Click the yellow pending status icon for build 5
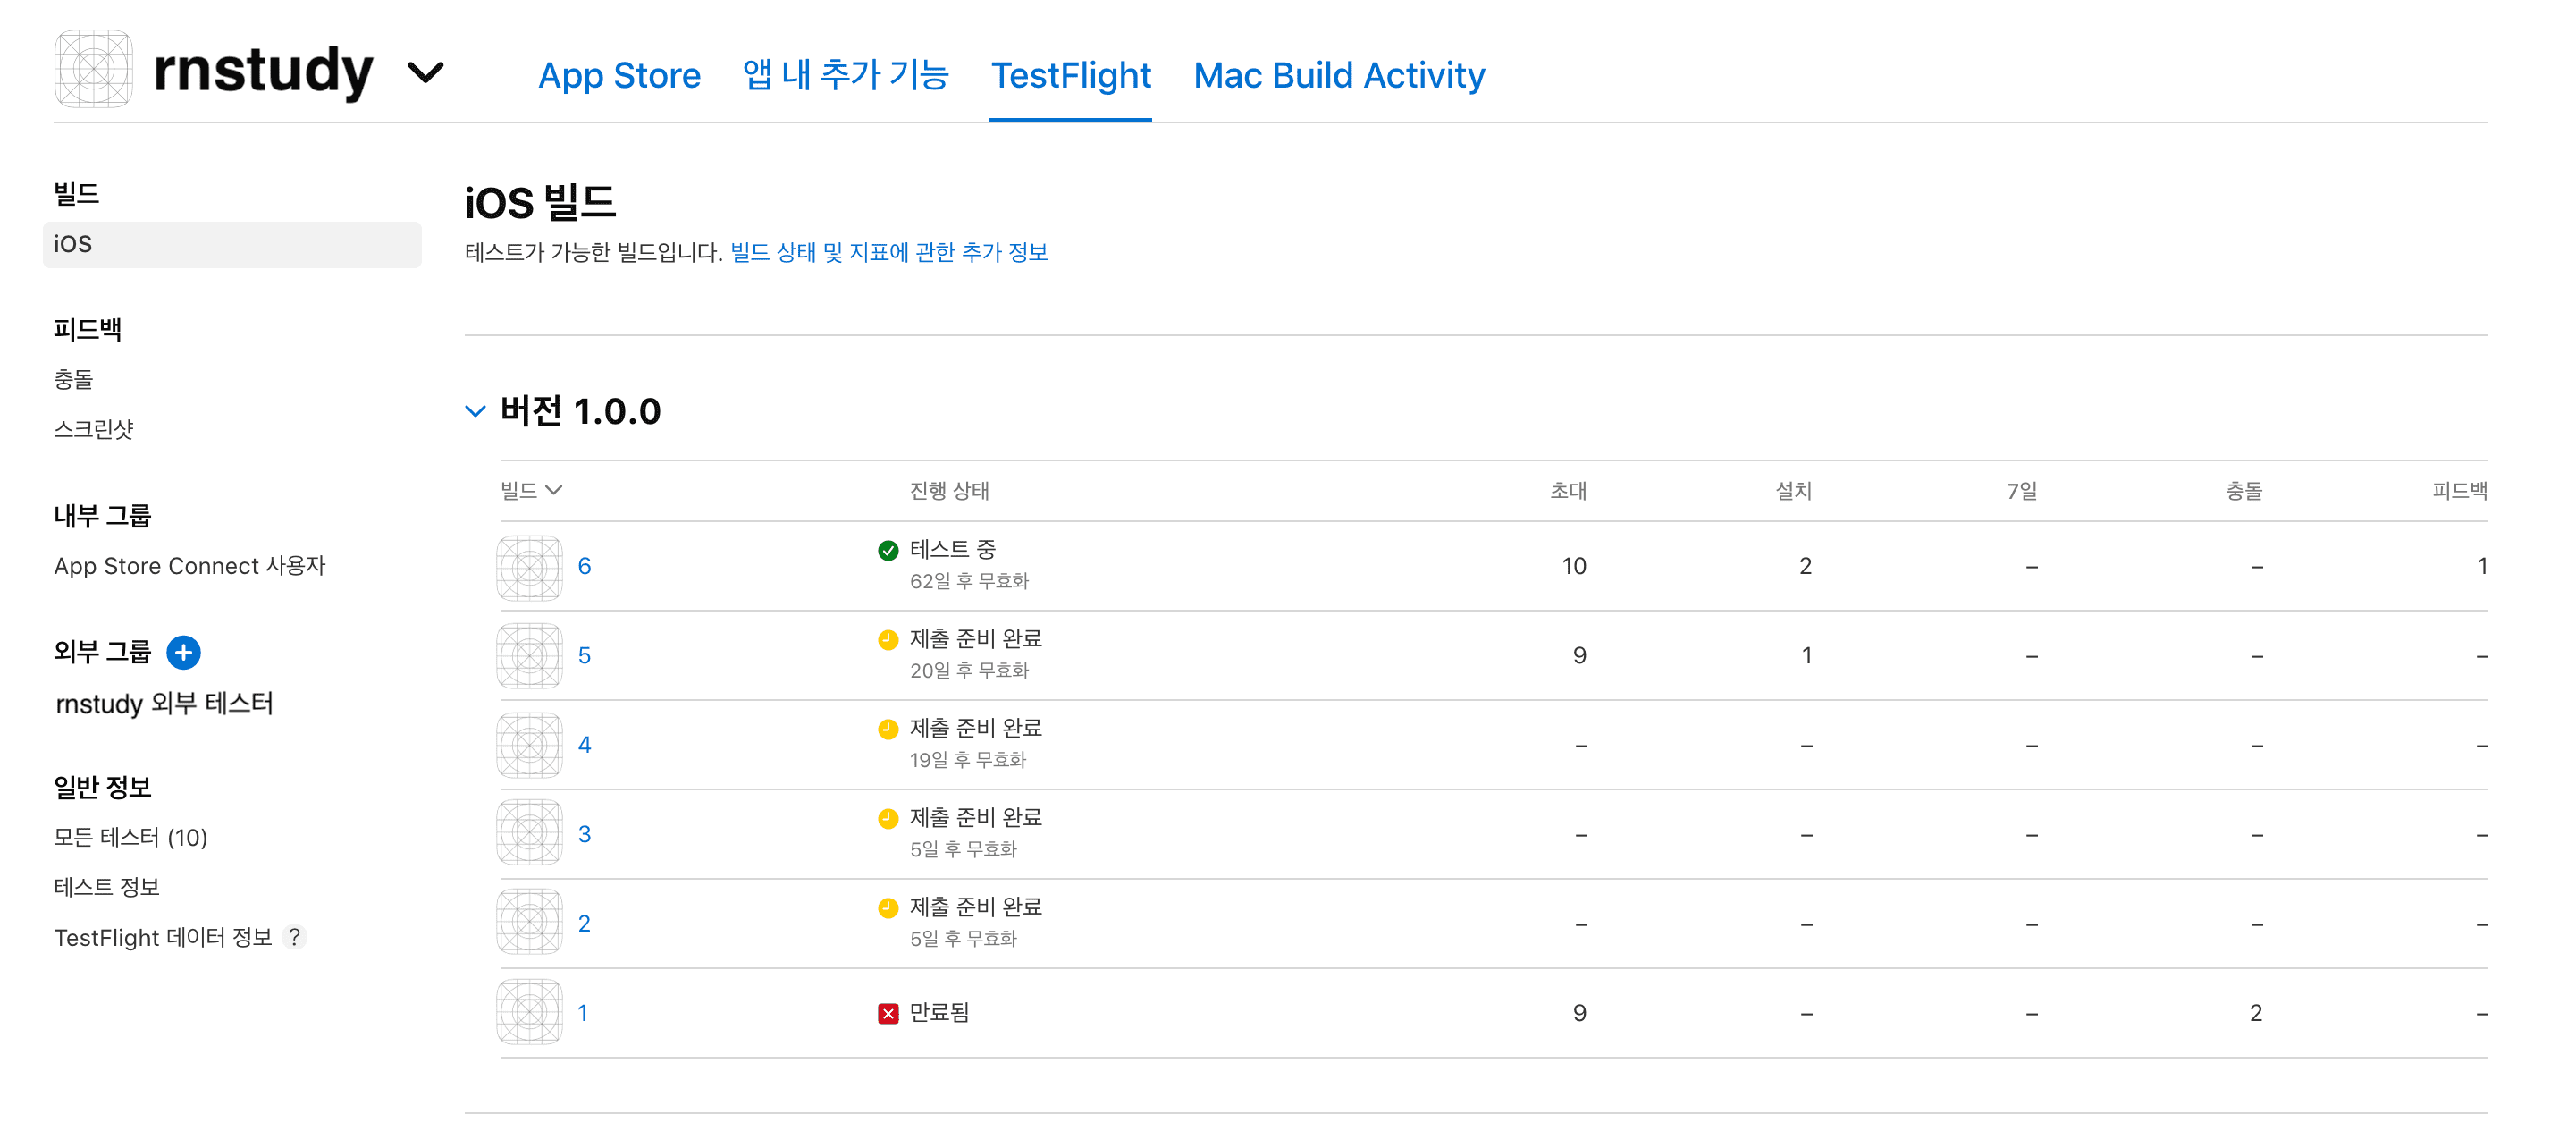This screenshot has height=1139, width=2576. [x=888, y=639]
